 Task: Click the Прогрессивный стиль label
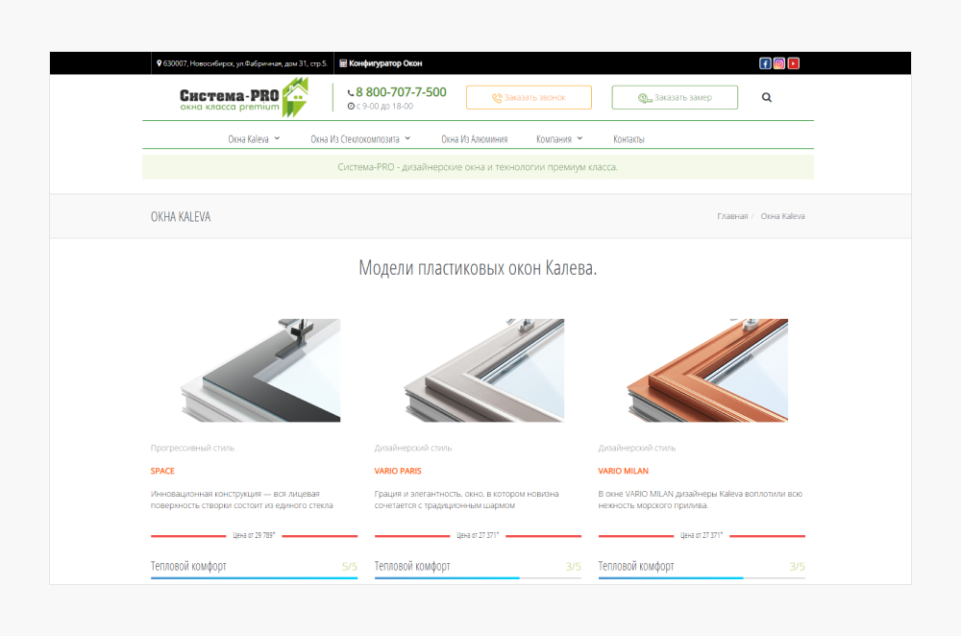click(192, 448)
